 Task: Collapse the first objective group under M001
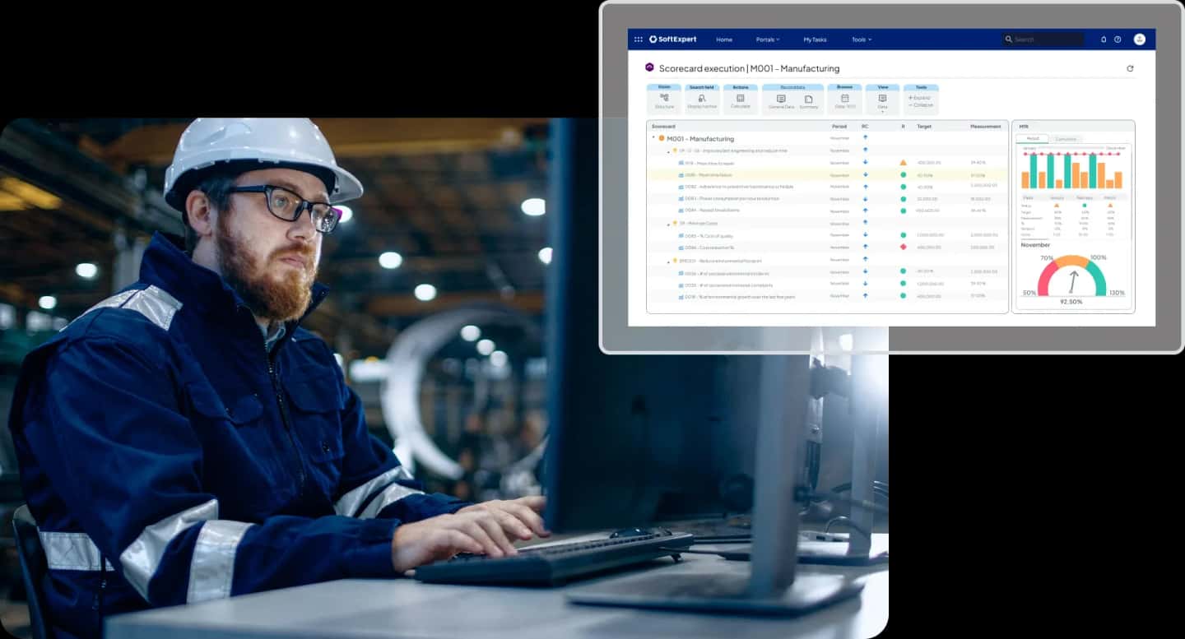coord(668,151)
